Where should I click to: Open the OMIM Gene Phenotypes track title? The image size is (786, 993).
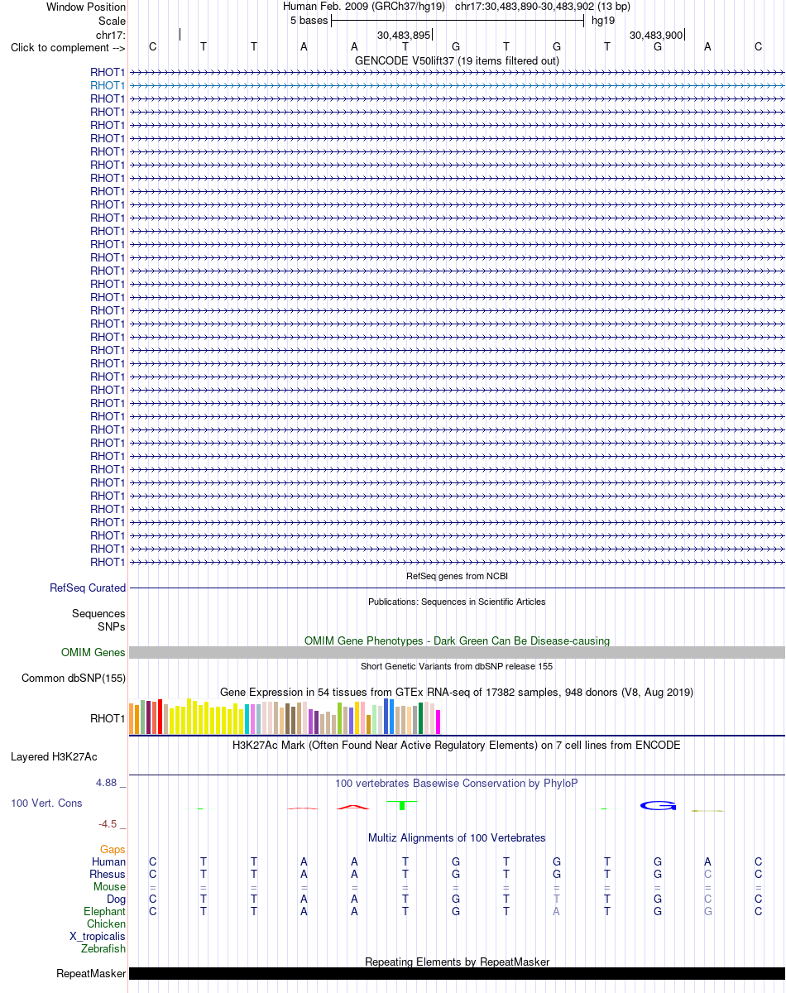point(457,640)
